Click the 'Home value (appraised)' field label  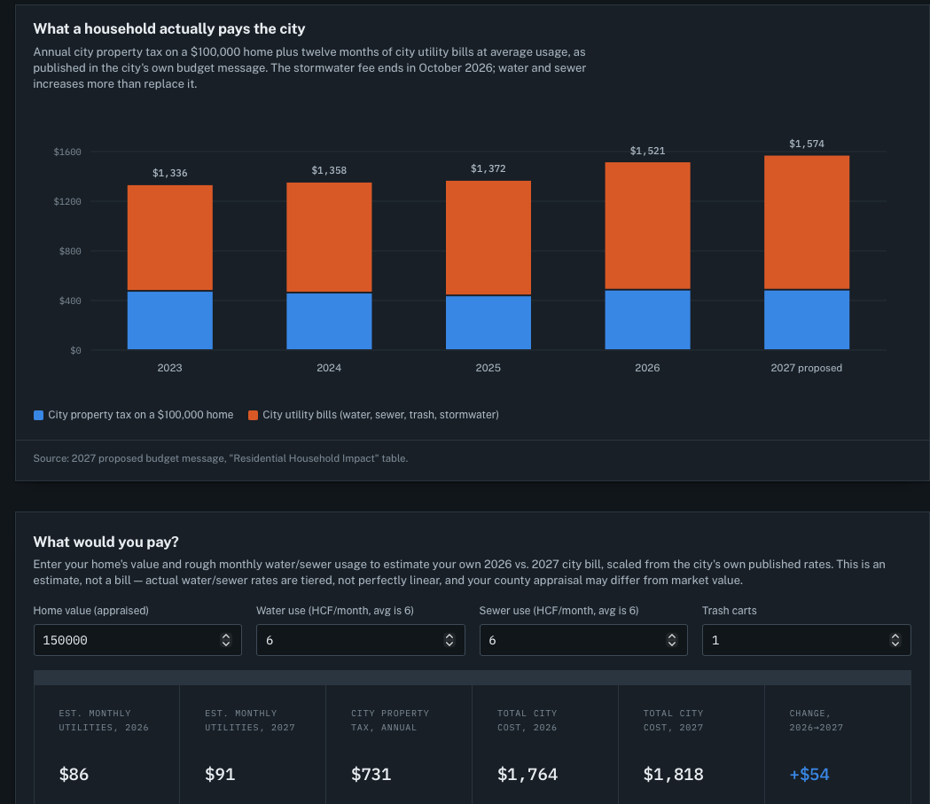tap(90, 611)
